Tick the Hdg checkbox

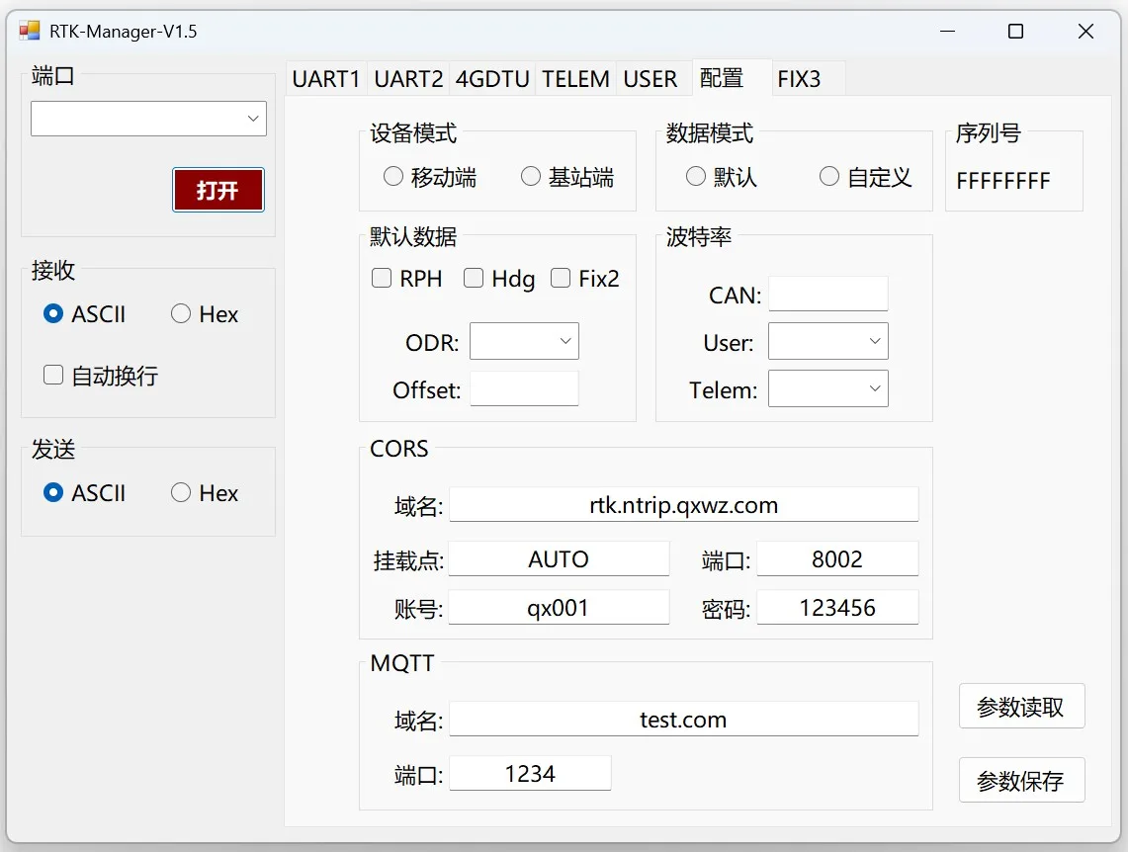[x=499, y=279]
